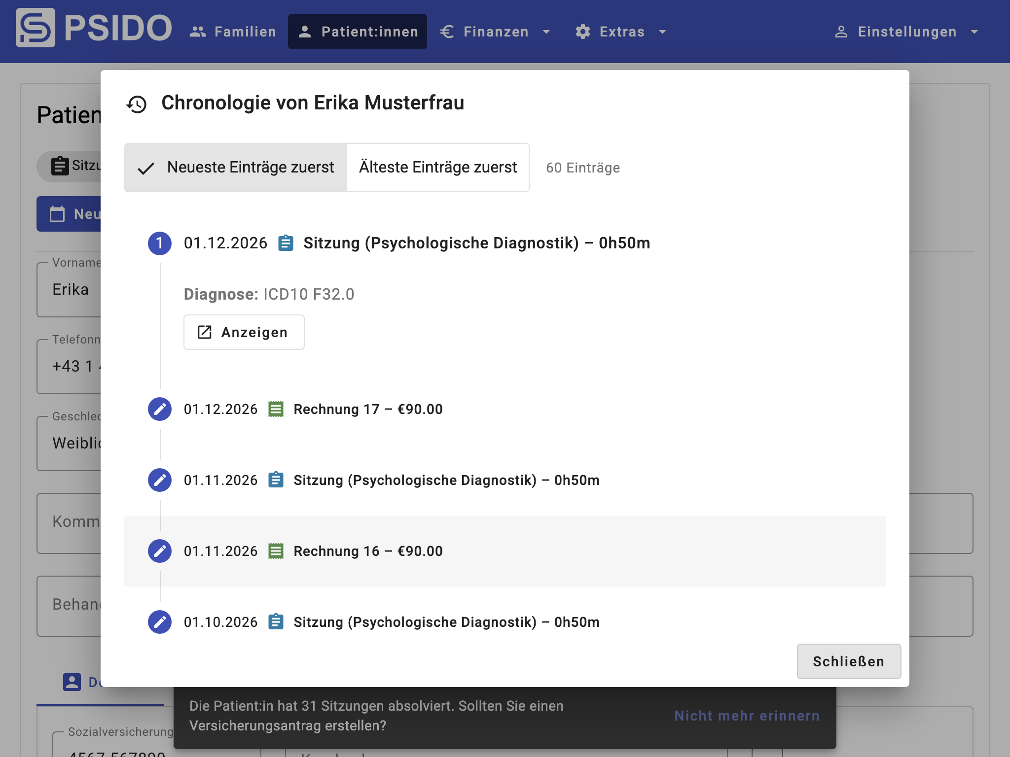Image resolution: width=1010 pixels, height=757 pixels.
Task: Click clipboard icon of the 01.12.2026 Sitzung
Action: (x=286, y=243)
